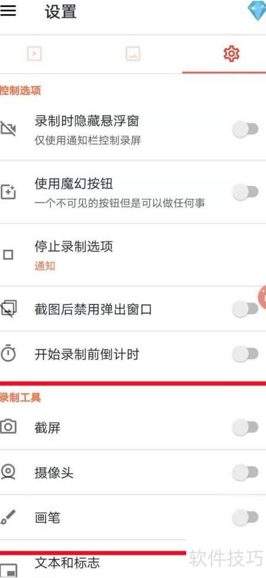This screenshot has height=578, width=266.
Task: Click the 通知 value under stop options
Action: 45,266
